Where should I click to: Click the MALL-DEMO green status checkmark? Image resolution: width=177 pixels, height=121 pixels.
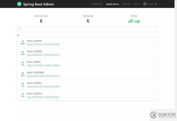[x=23, y=62]
